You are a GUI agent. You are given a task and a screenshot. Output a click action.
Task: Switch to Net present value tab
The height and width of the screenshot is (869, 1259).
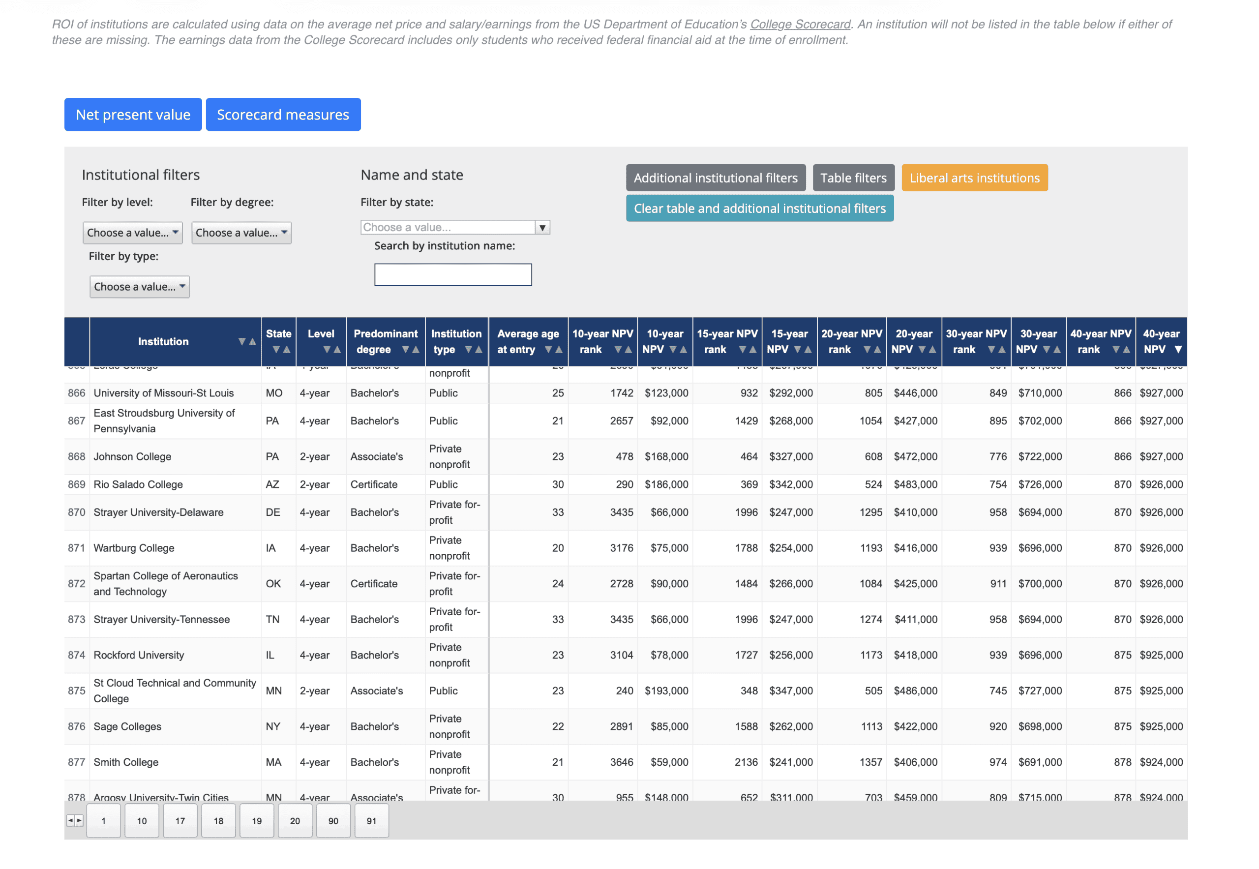tap(133, 115)
